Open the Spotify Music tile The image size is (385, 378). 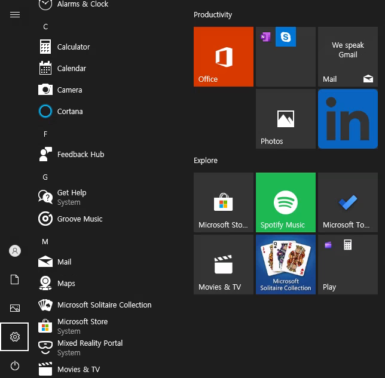(x=286, y=202)
